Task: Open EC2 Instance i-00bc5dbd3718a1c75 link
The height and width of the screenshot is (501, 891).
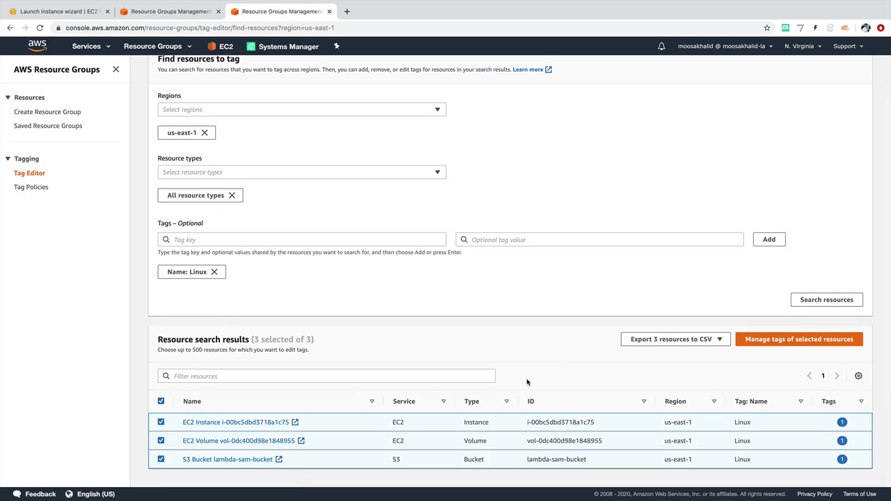Action: pyautogui.click(x=235, y=422)
